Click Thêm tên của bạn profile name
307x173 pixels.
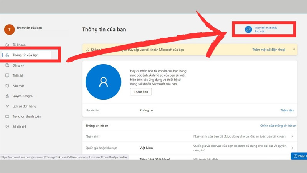click(29, 28)
